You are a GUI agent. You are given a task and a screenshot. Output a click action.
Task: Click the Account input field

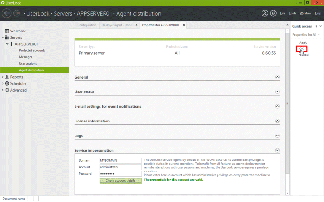tap(120, 167)
